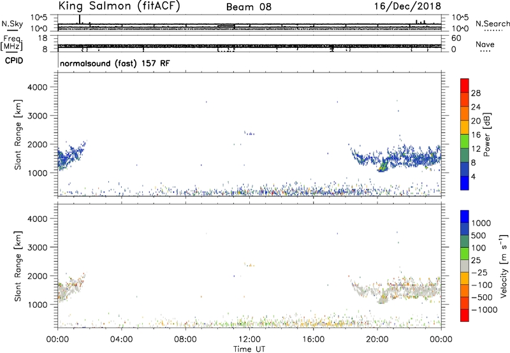The image size is (510, 353).
Task: Click the 'Slant Range [km]' label of power panel
Action: pos(18,134)
